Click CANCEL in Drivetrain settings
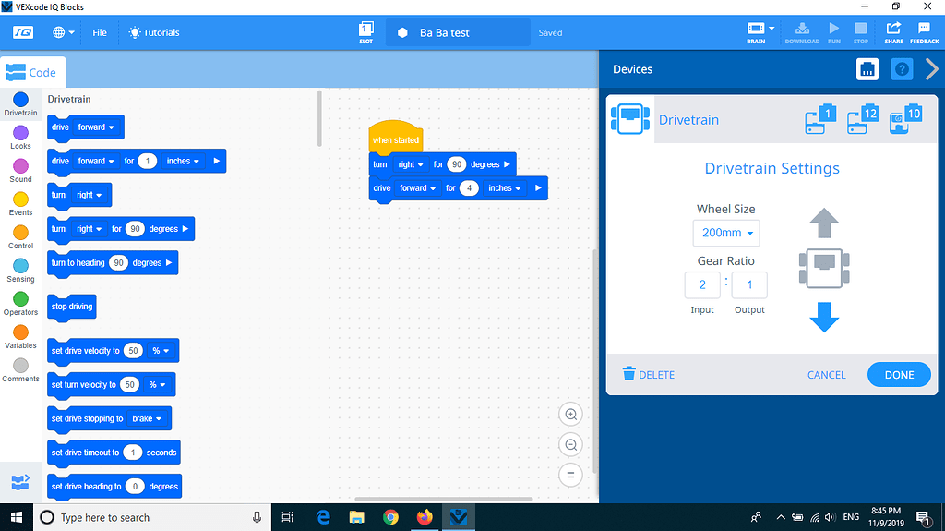The height and width of the screenshot is (531, 945). click(x=826, y=375)
